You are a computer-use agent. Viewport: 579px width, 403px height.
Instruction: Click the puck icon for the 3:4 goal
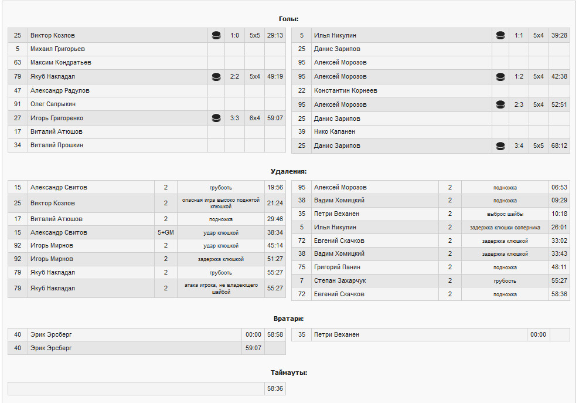click(500, 145)
